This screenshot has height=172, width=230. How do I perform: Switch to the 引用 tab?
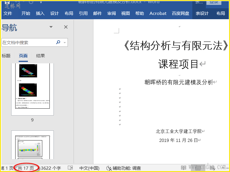point(83,13)
